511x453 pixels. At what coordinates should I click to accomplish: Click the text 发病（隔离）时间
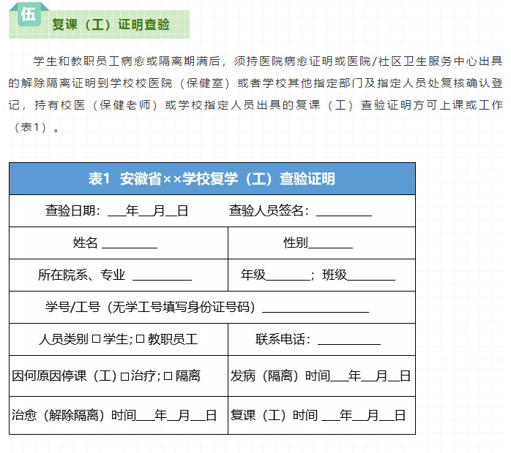pyautogui.click(x=280, y=376)
